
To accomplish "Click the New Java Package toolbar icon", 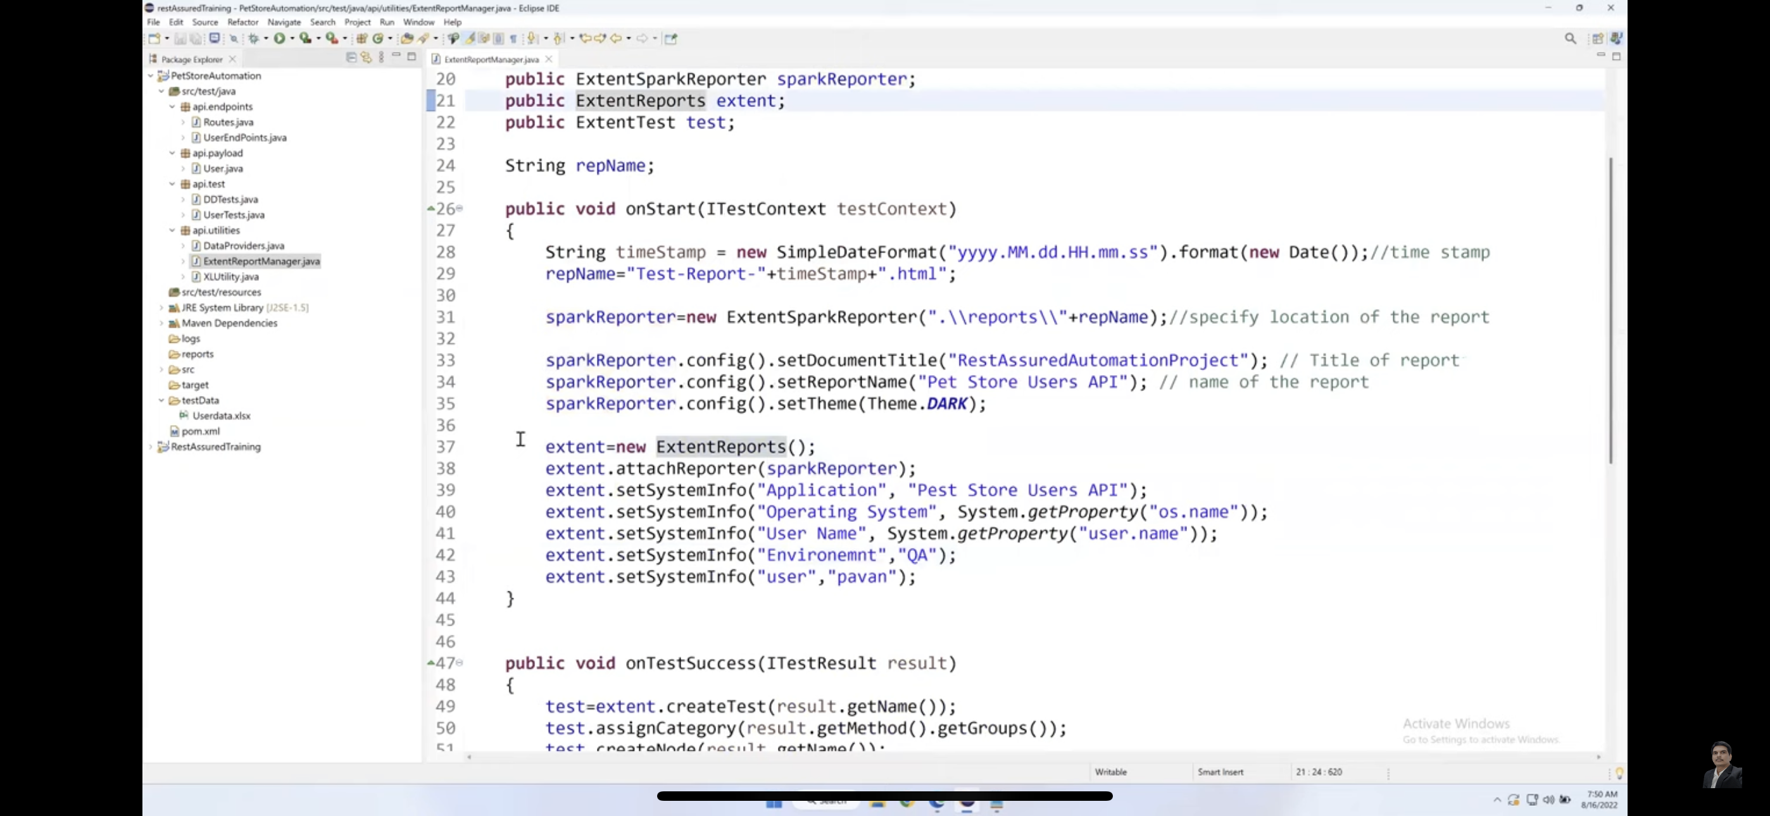I will coord(361,39).
